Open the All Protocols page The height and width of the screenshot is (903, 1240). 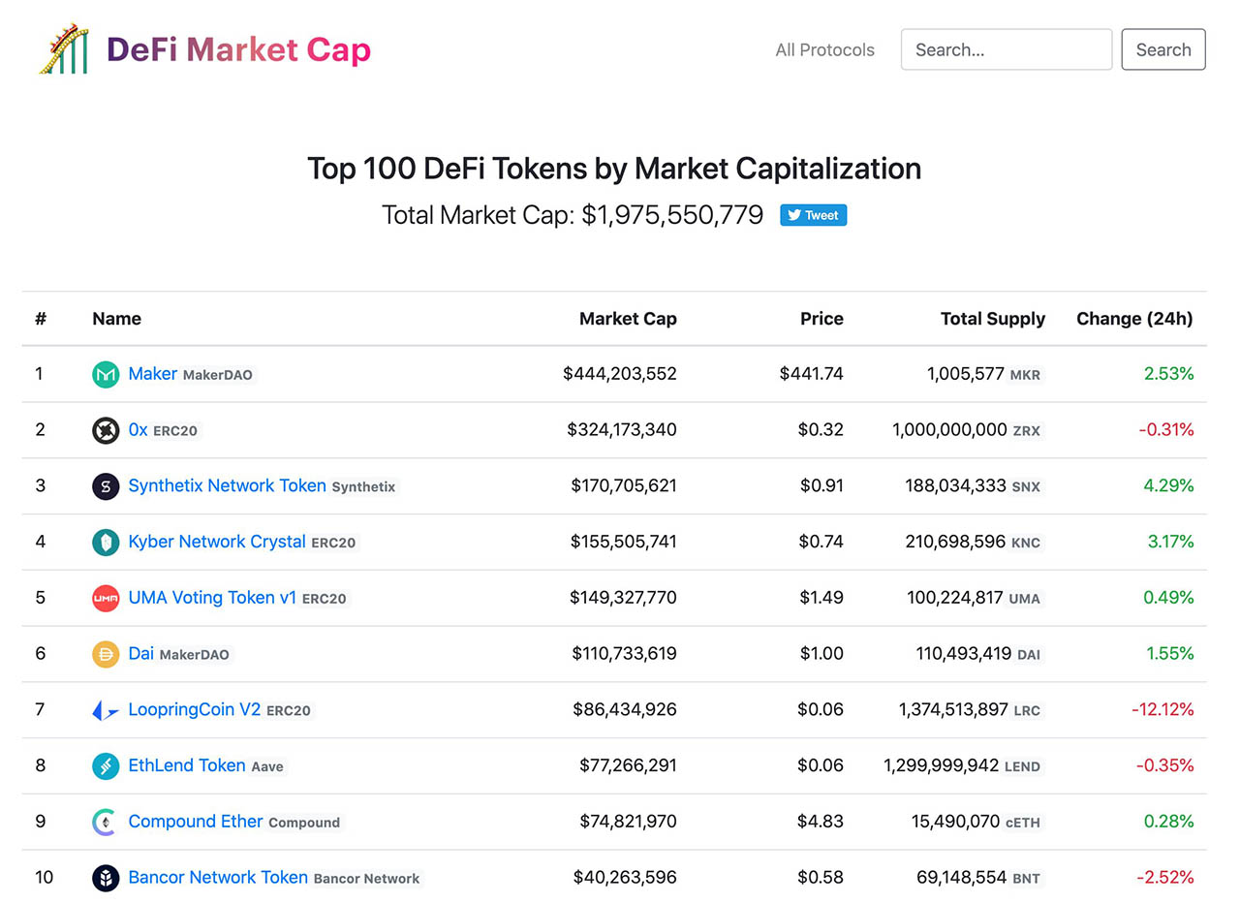point(824,49)
